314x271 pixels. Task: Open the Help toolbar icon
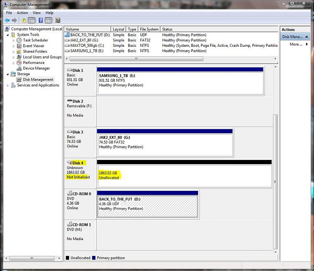pos(41,20)
